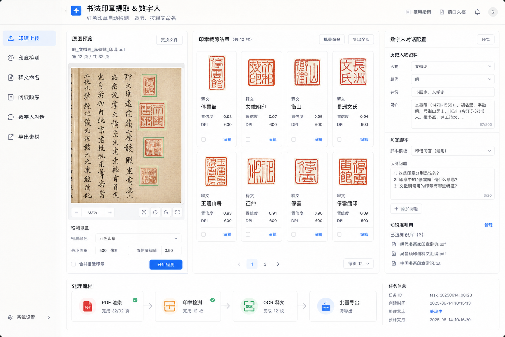Select the 停雲館 seal checkbox
505x337 pixels.
pos(203,139)
